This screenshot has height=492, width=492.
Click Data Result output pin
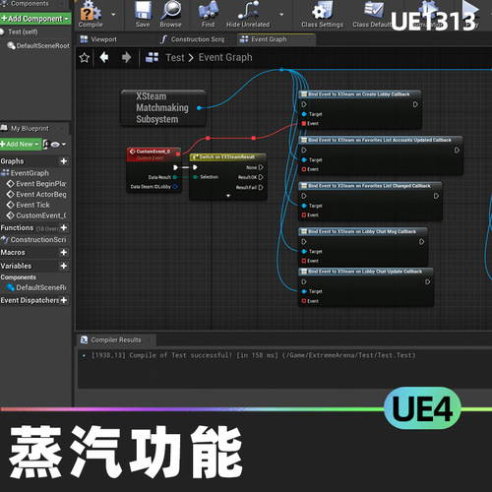pyautogui.click(x=175, y=177)
